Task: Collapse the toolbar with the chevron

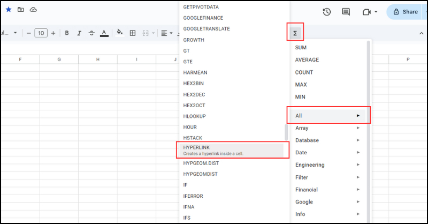Action: [422, 33]
